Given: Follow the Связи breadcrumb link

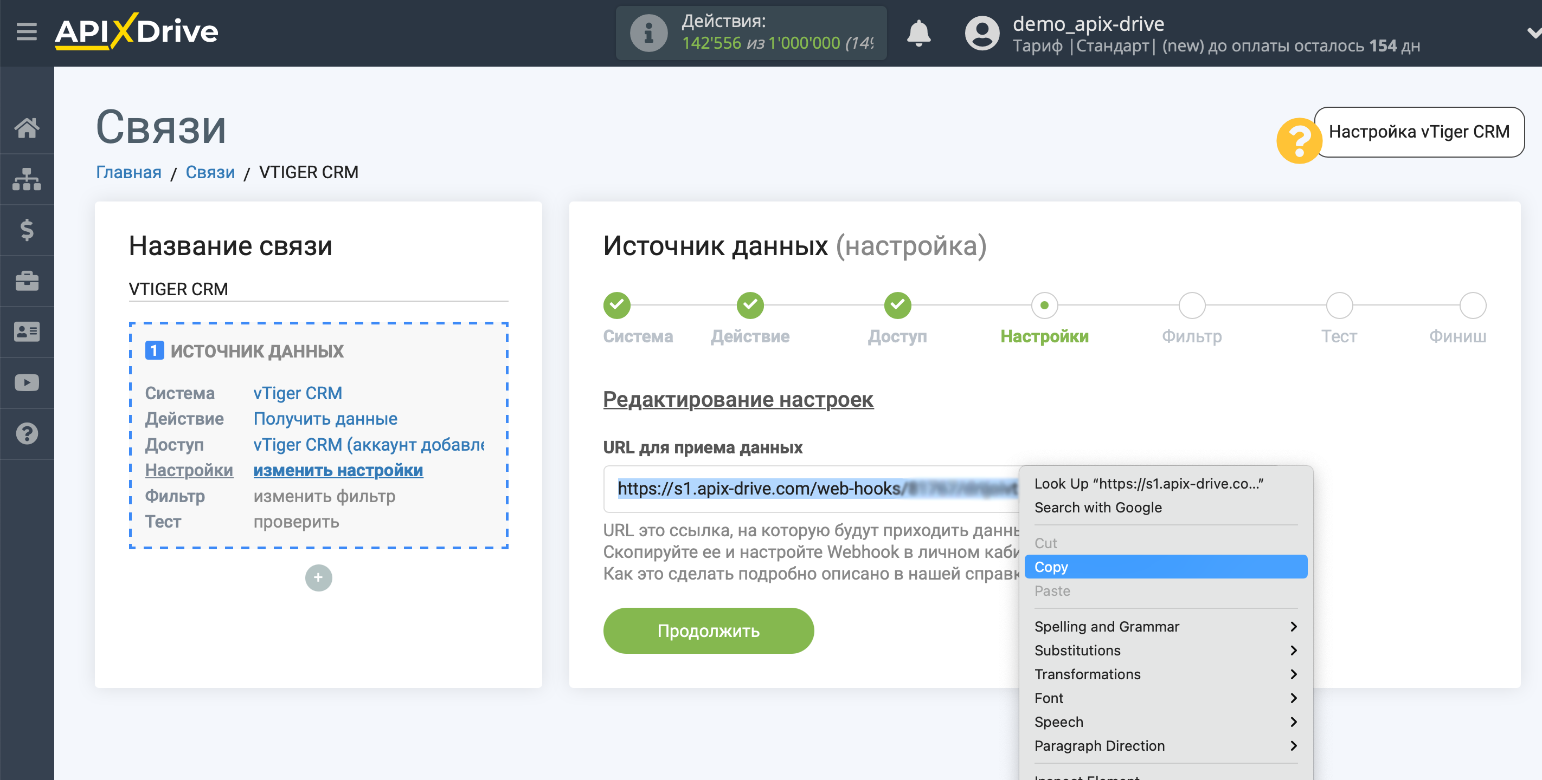Looking at the screenshot, I should click(210, 172).
